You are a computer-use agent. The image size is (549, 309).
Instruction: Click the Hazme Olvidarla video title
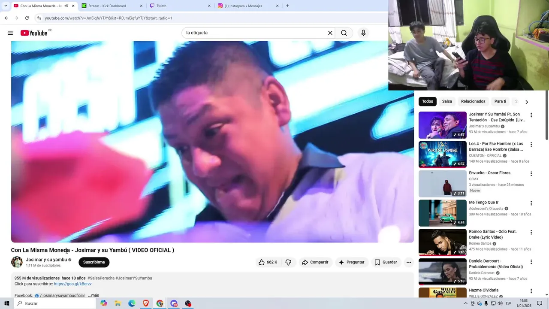(483, 291)
